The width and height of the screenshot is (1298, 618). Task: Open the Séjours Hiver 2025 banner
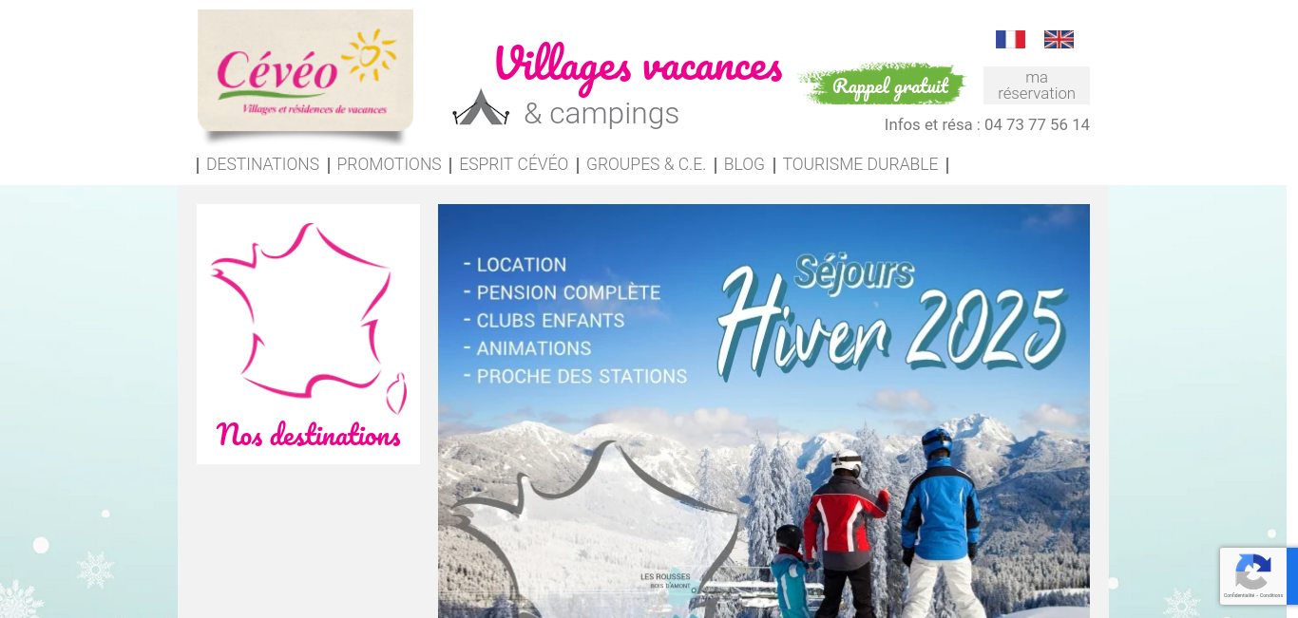click(x=764, y=411)
